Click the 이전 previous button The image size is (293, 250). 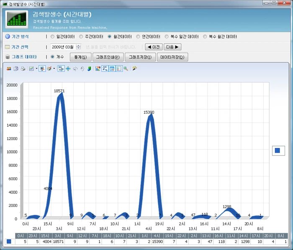pyautogui.click(x=154, y=47)
